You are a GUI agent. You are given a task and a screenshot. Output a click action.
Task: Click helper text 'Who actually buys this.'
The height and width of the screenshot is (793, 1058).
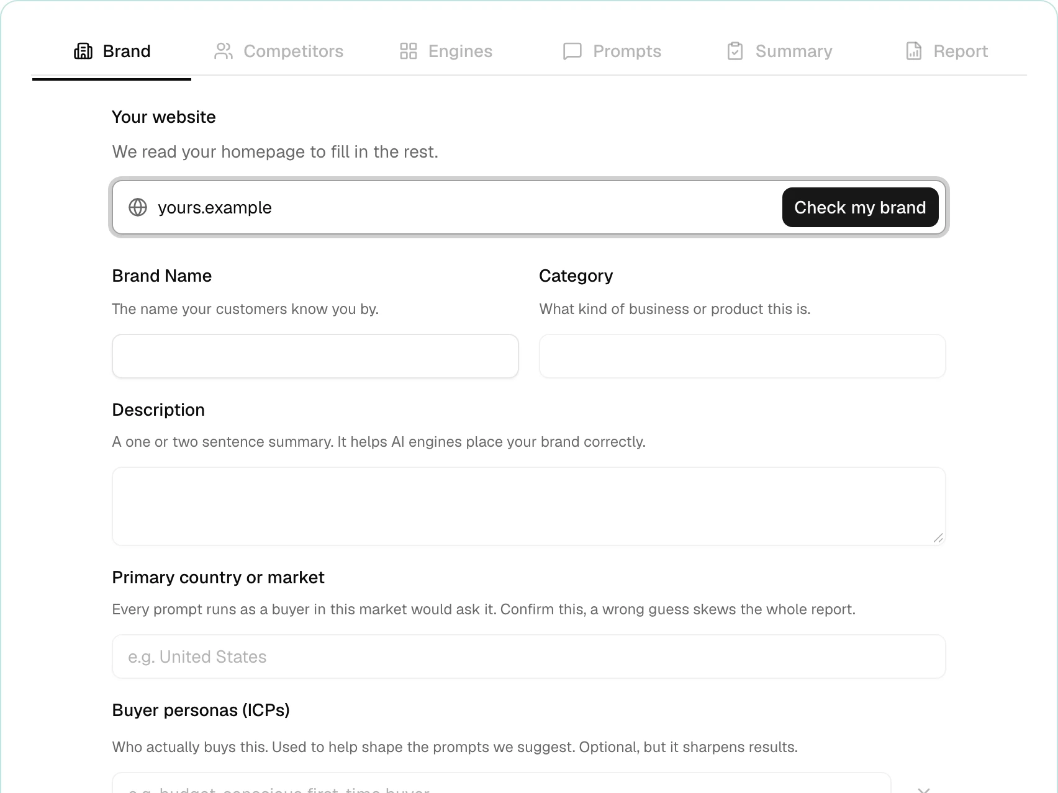click(455, 747)
